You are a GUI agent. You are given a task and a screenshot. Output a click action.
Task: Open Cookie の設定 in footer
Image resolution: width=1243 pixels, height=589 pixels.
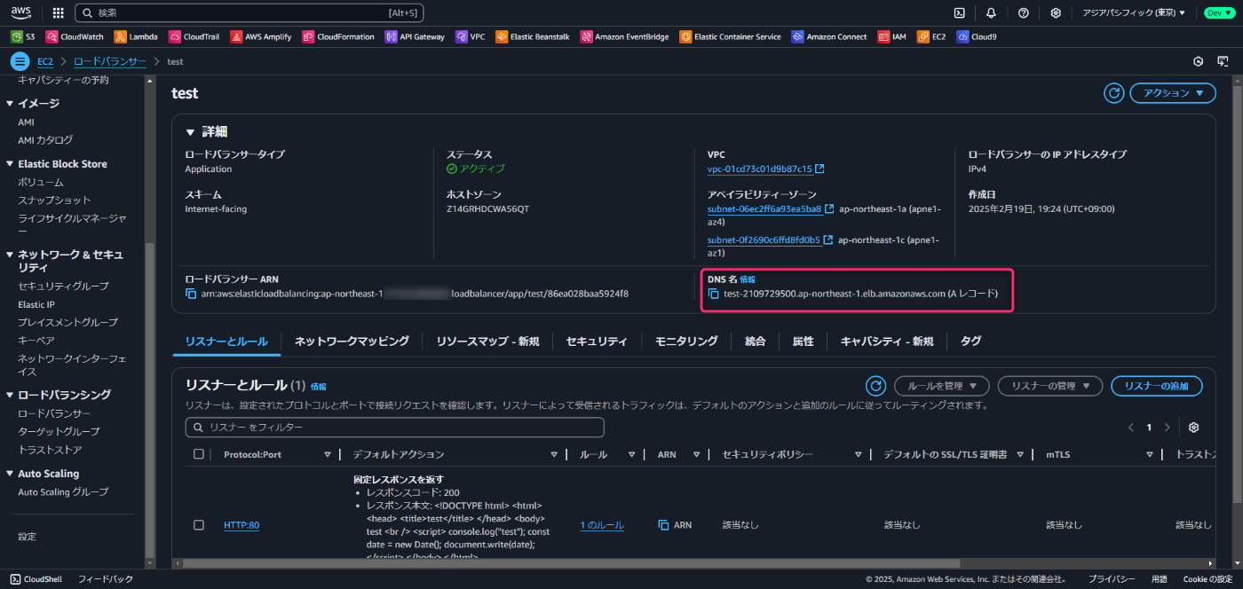point(1207,579)
